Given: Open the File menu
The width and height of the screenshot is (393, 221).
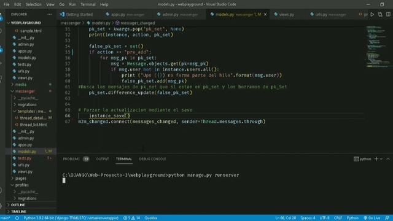Looking at the screenshot, I should point(7,4).
